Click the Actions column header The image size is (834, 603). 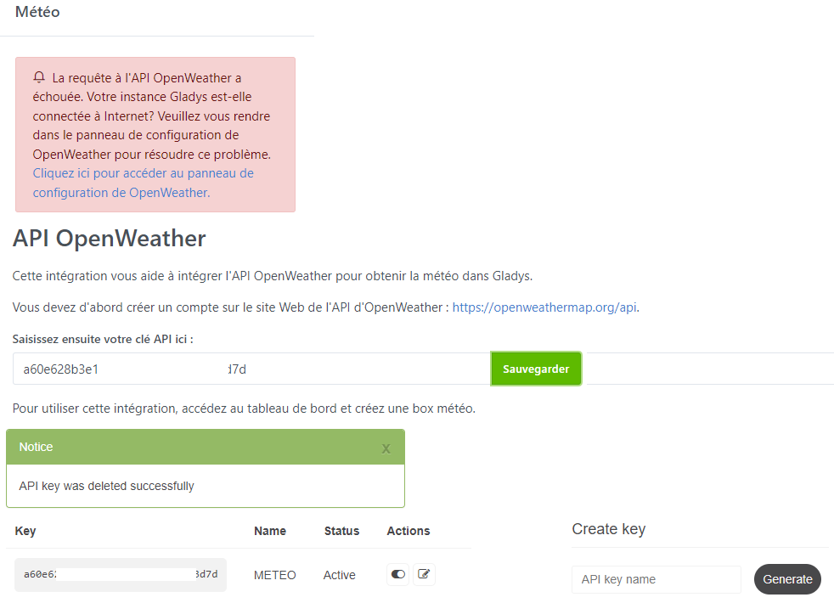pyautogui.click(x=409, y=531)
